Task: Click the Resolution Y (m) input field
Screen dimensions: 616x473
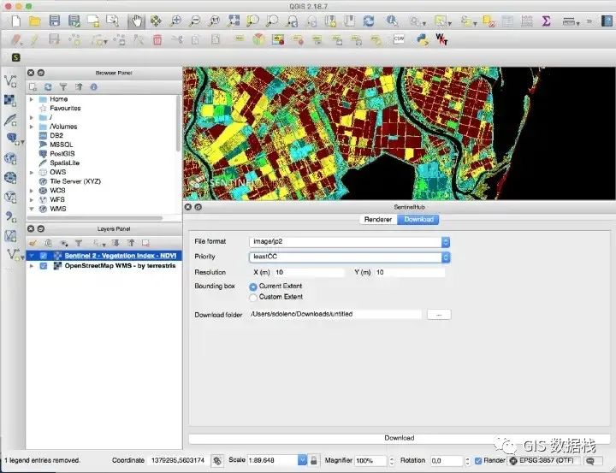Action: coord(410,272)
